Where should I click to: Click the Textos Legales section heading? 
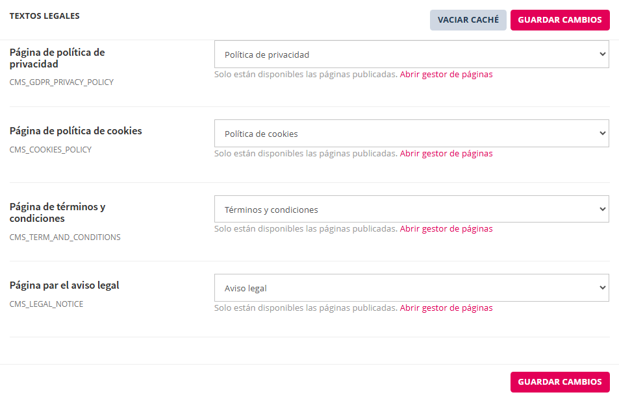tap(44, 16)
